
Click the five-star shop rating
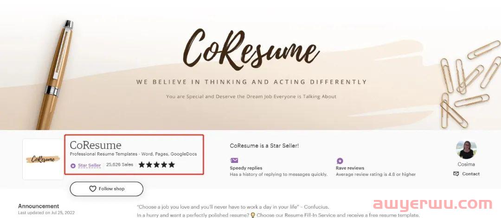[x=157, y=165]
